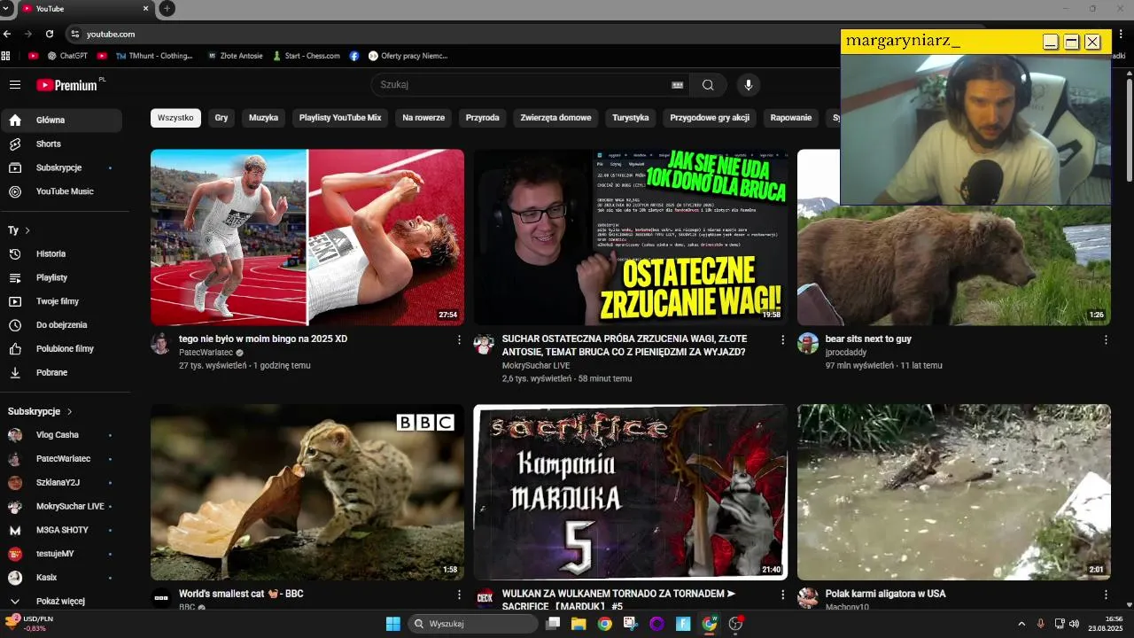
Task: Open Kasix subscription
Action: 61,578
